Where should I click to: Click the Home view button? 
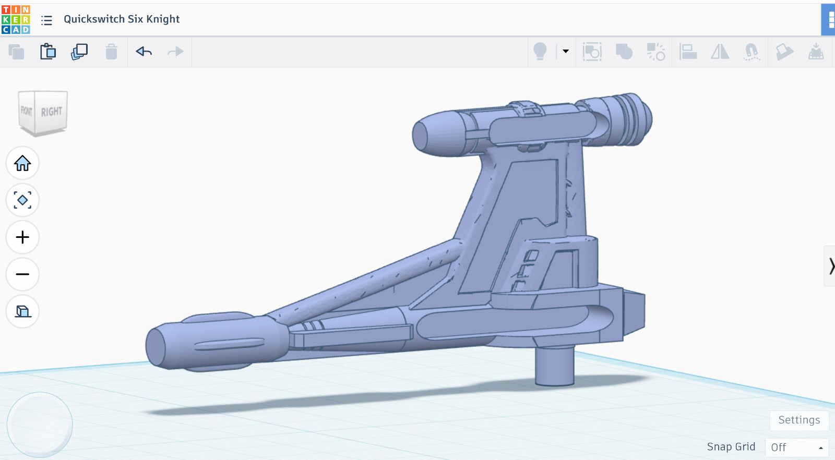22,163
